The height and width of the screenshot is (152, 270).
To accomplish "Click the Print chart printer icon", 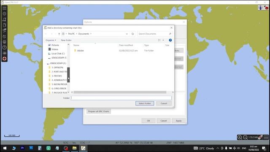I will [4, 42].
